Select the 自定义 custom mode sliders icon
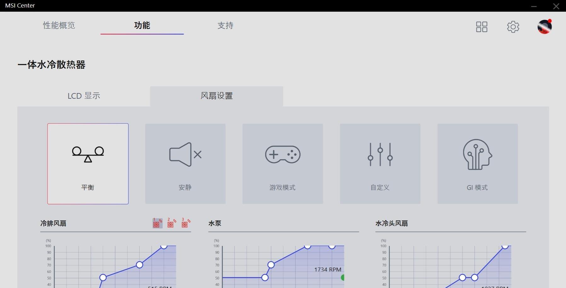Screen dimensions: 566x288 point(380,154)
